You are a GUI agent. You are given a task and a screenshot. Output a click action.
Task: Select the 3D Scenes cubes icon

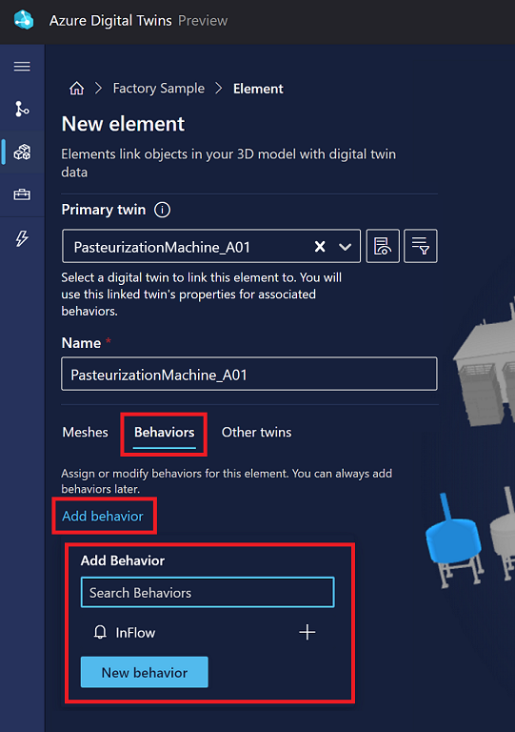22,152
